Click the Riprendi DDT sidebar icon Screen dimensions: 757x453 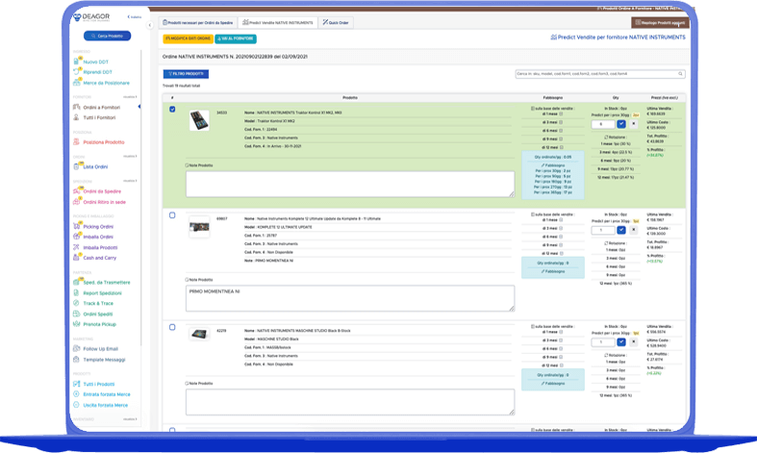[x=76, y=71]
